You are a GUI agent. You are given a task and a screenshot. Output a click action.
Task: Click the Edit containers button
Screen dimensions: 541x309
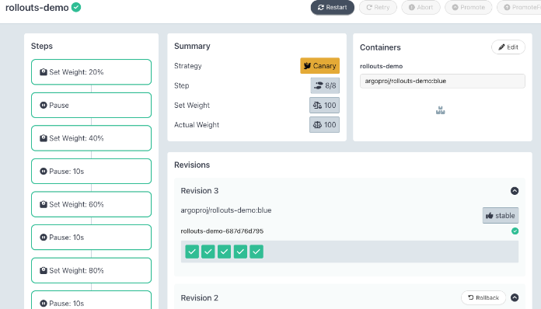click(508, 47)
